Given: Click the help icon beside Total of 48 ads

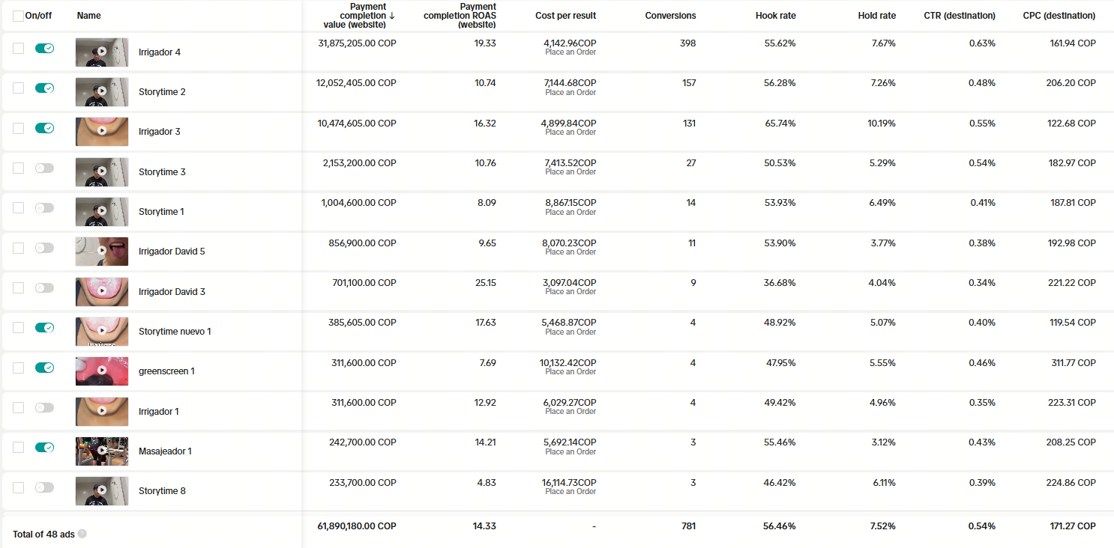Looking at the screenshot, I should pos(82,534).
